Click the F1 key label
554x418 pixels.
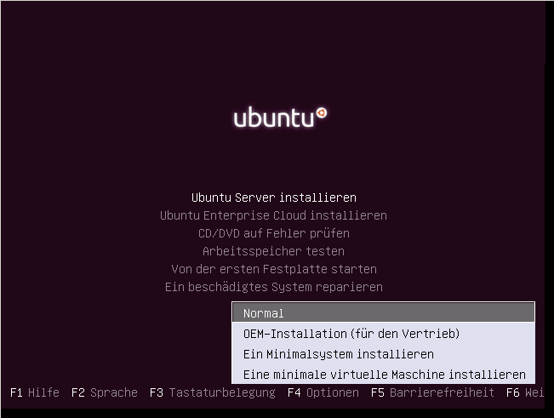pyautogui.click(x=16, y=392)
